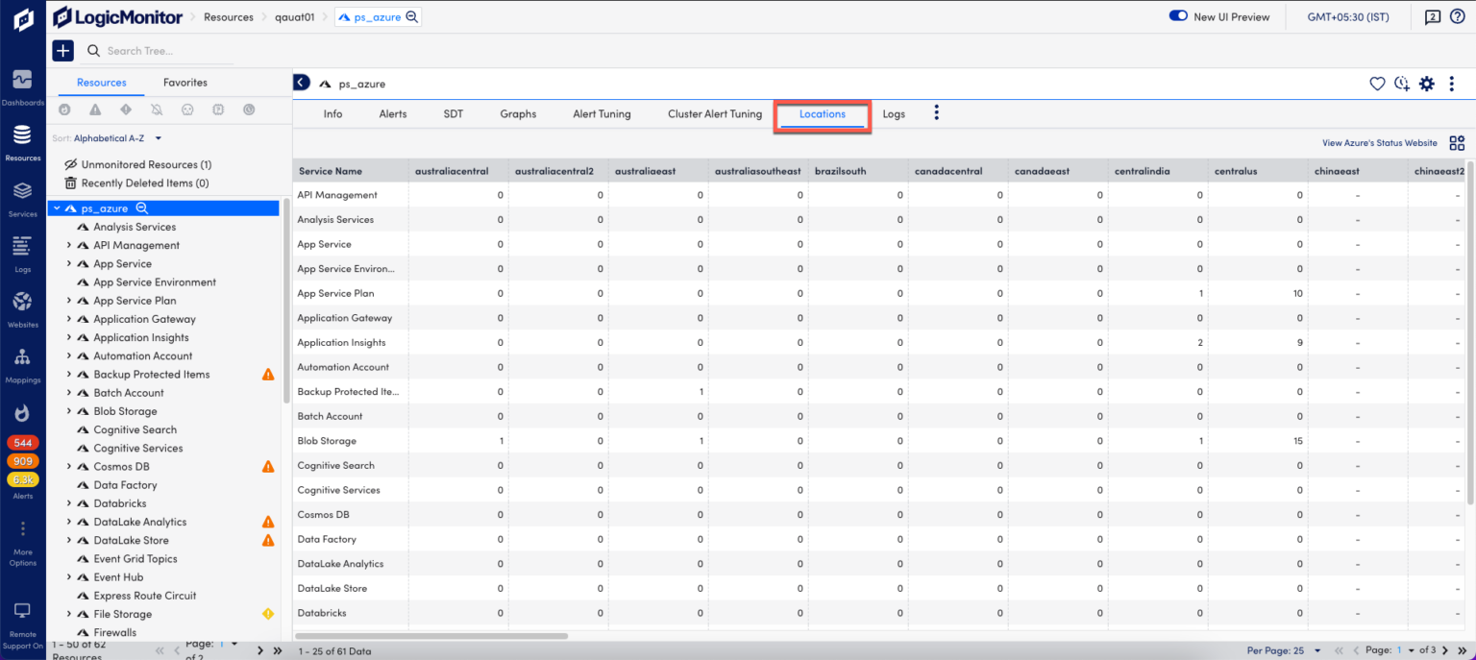
Task: Filter tree by muted bell SDT icon
Action: [157, 110]
